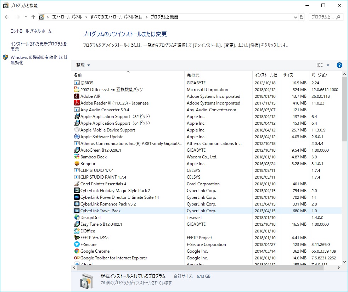Image resolution: width=348 pixels, height=292 pixels.
Task: Click the Apple Mobile Device Support icon
Action: click(x=77, y=130)
